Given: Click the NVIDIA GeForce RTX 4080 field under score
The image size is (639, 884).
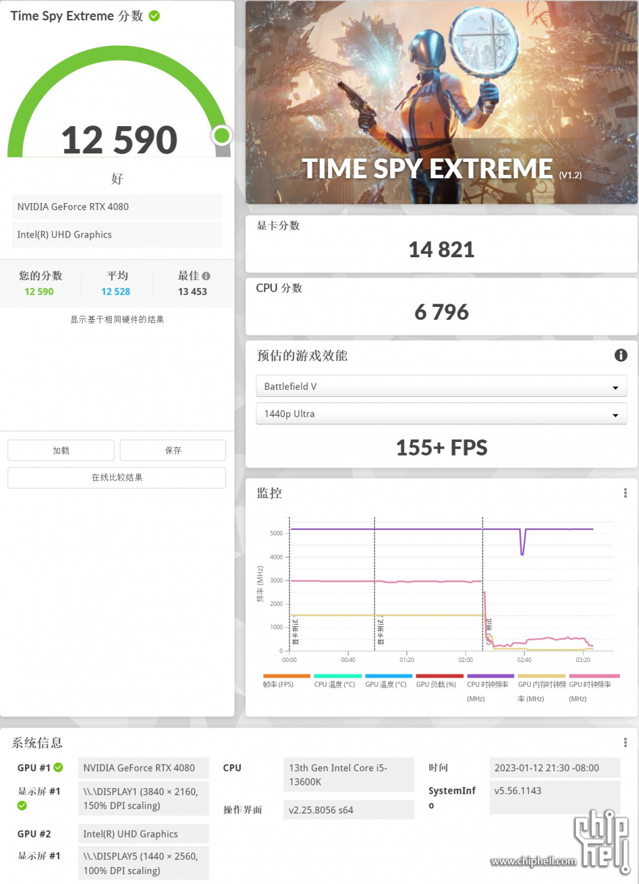Looking at the screenshot, I should (x=117, y=206).
